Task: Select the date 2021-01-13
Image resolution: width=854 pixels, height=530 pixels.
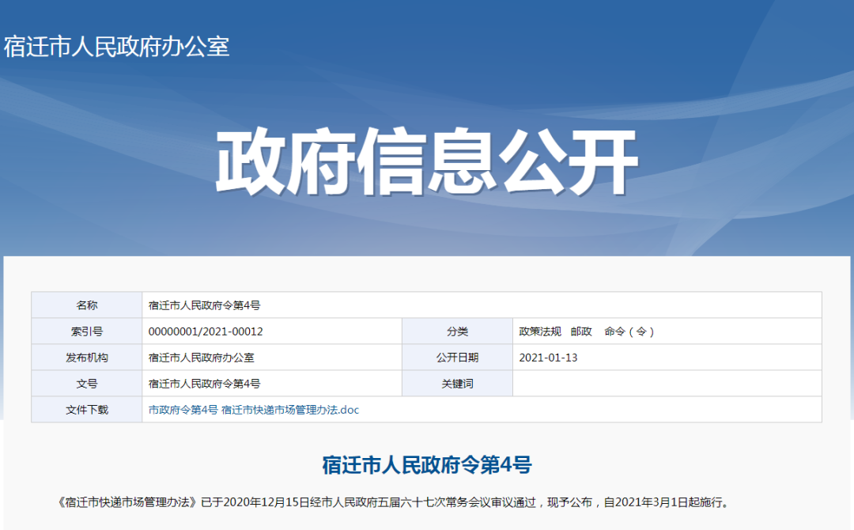Action: pos(548,358)
